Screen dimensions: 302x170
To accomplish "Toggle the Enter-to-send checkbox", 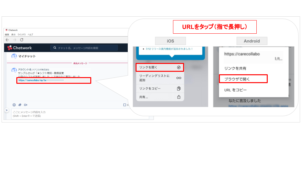I will (125, 105).
